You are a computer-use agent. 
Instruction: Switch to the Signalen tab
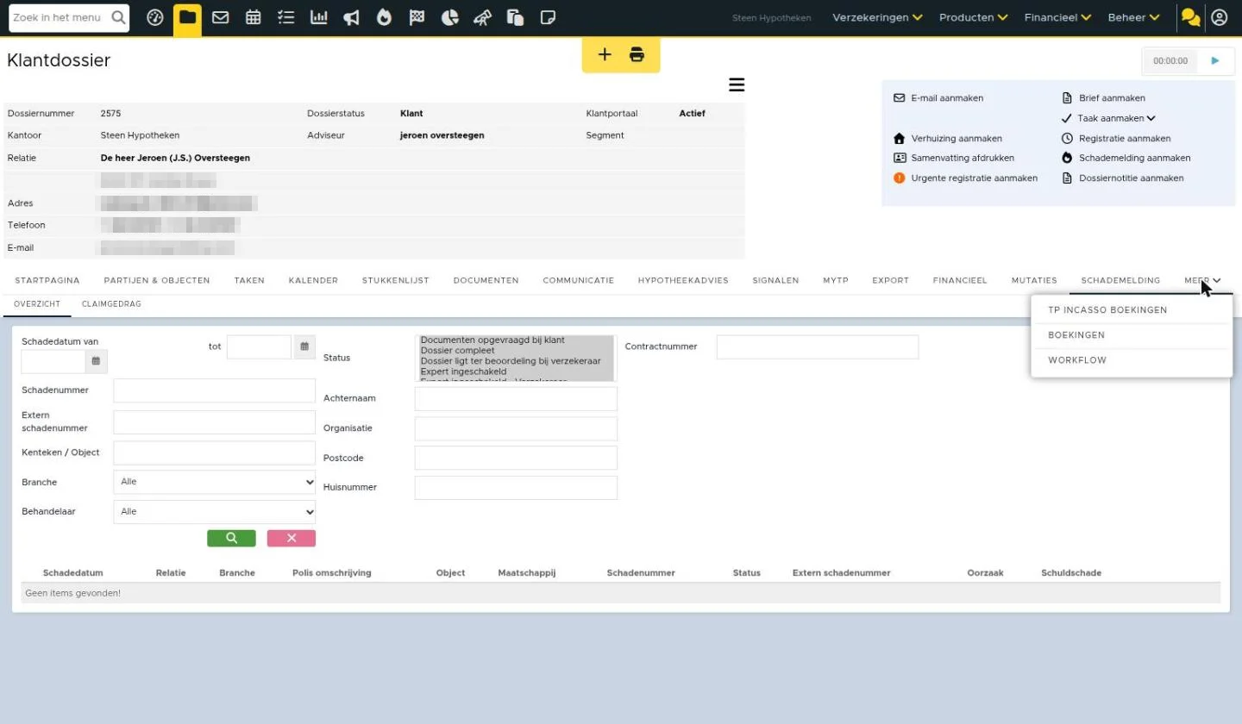(775, 280)
